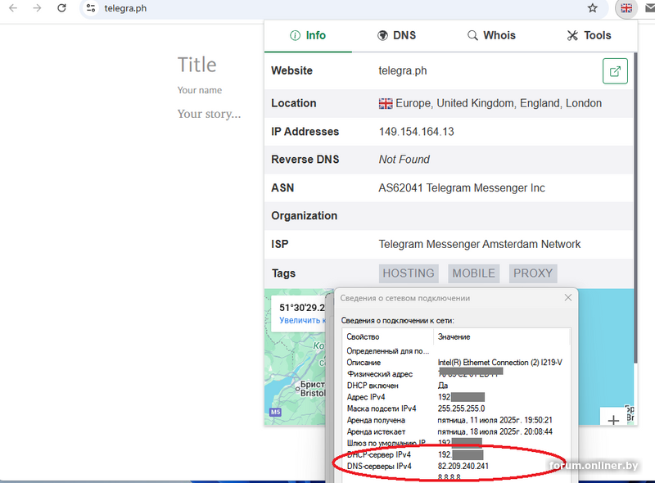Switch to the DNS tab
The image size is (655, 483).
click(x=396, y=35)
